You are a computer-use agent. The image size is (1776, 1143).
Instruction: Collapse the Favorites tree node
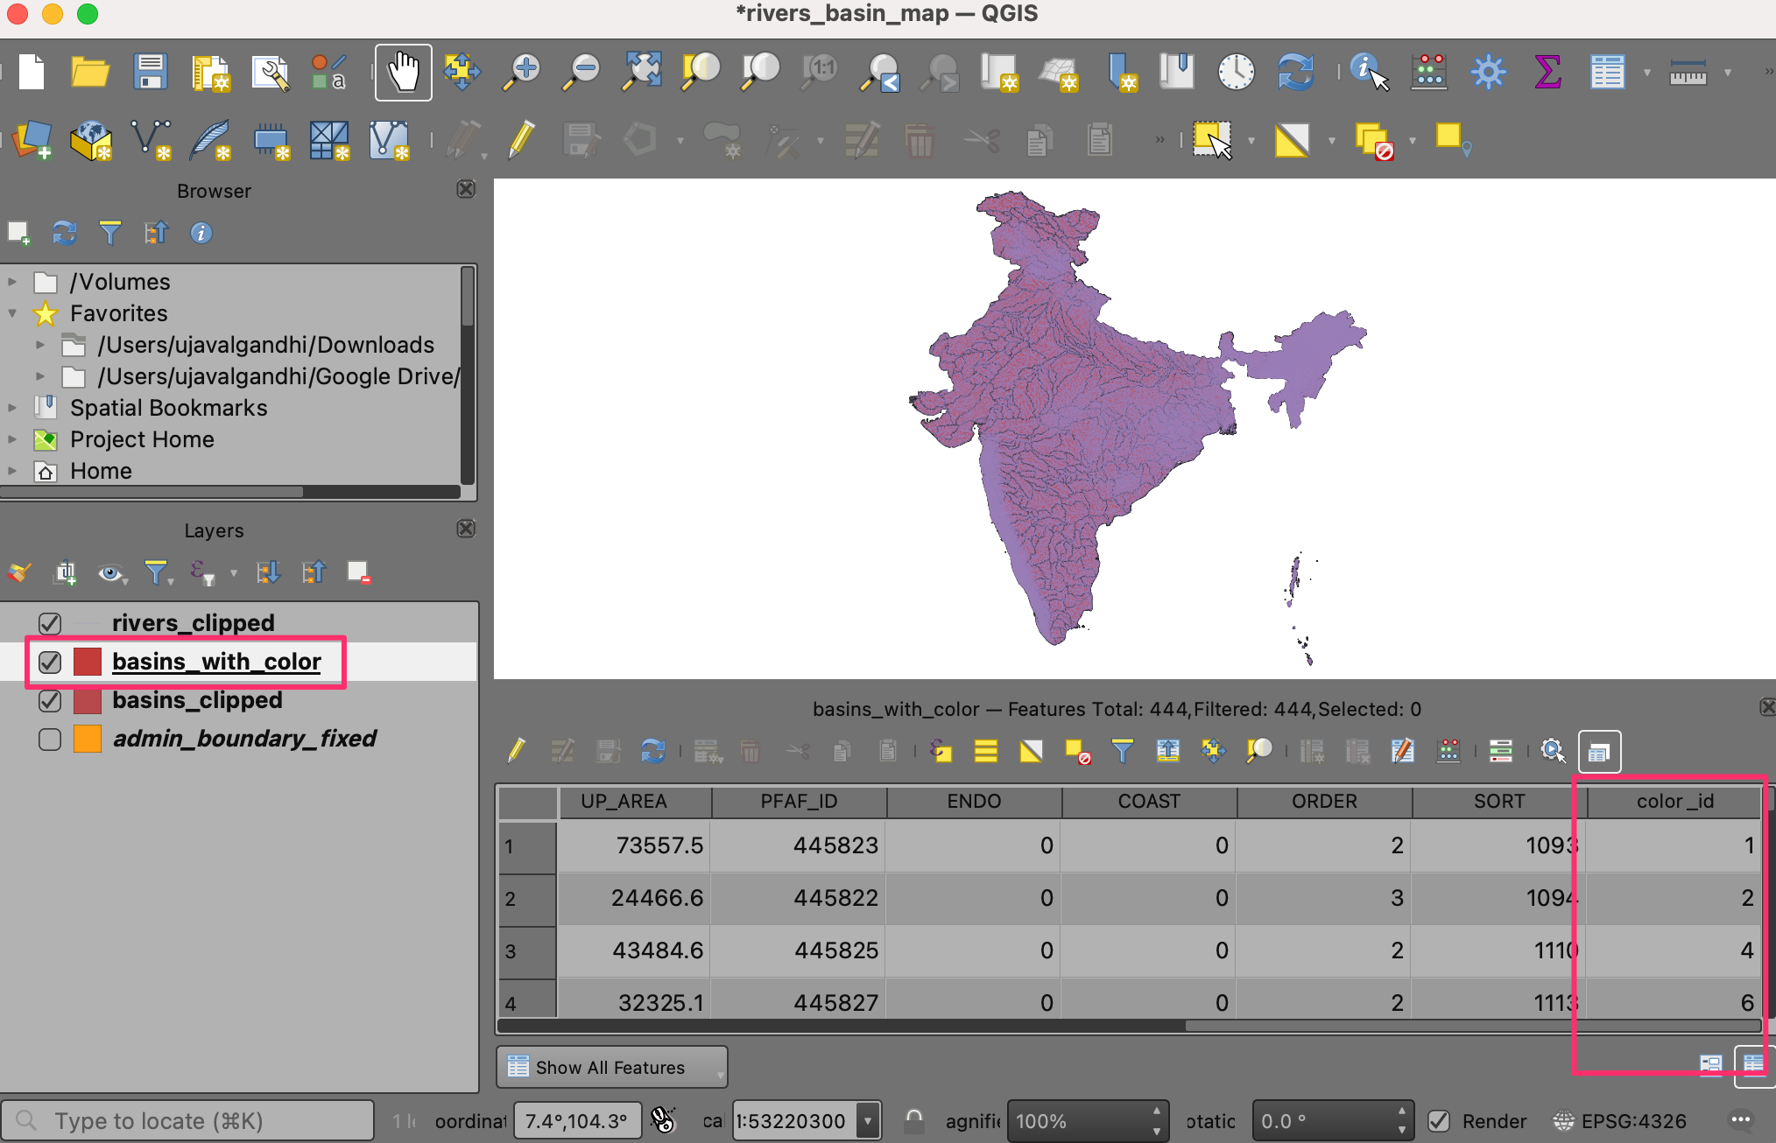pos(12,313)
